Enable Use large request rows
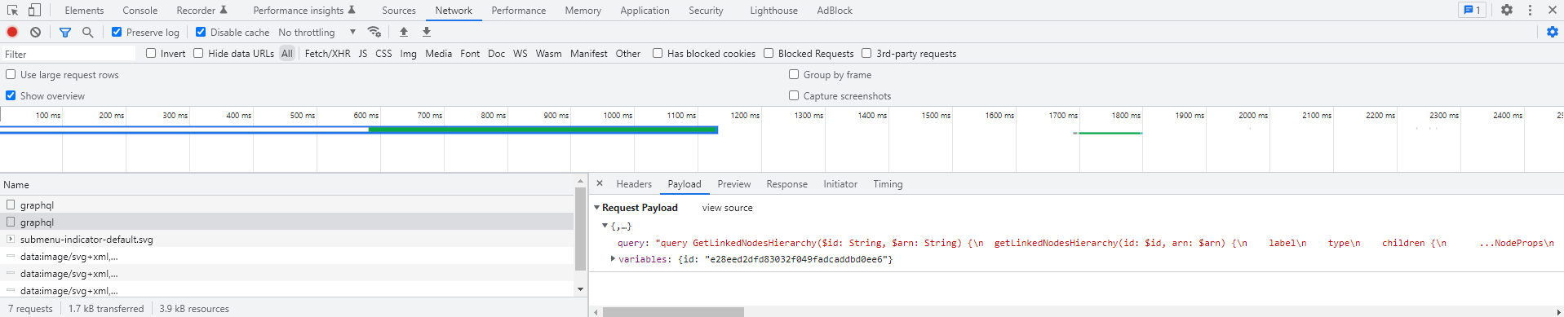 [11, 74]
